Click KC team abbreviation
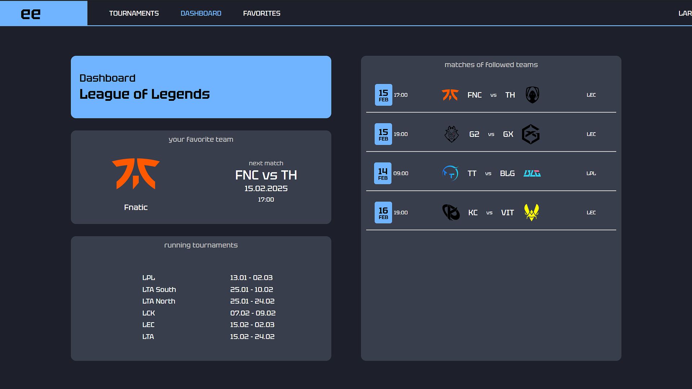The height and width of the screenshot is (389, 692). pos(473,213)
